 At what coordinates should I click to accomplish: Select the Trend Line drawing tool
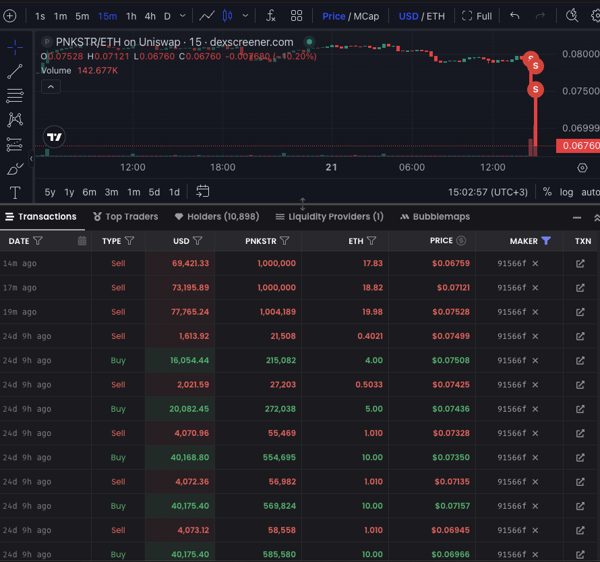[14, 71]
